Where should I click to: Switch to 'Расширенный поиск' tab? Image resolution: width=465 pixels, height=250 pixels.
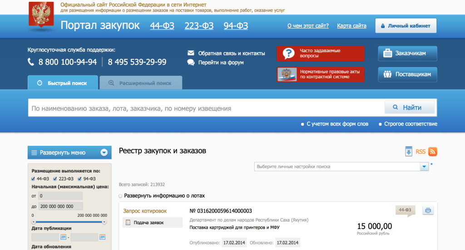(x=141, y=83)
